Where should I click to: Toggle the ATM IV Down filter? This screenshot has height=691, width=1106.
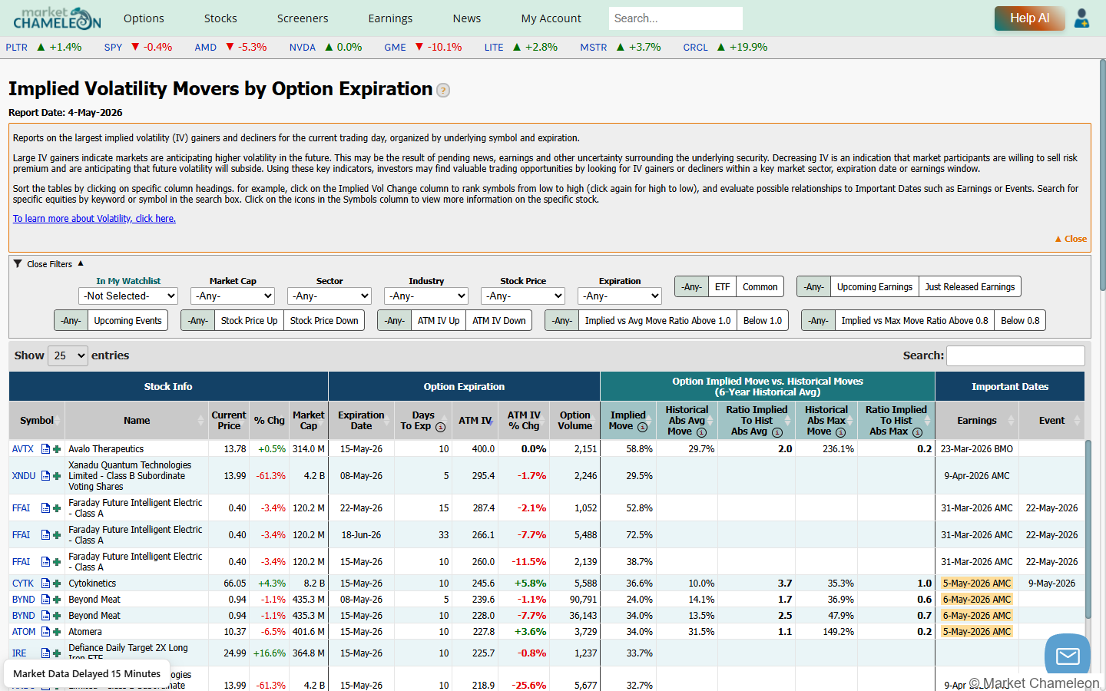499,320
